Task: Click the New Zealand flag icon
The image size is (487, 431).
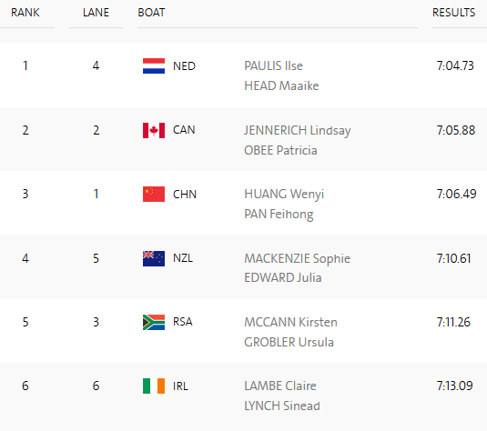Action: pos(154,258)
